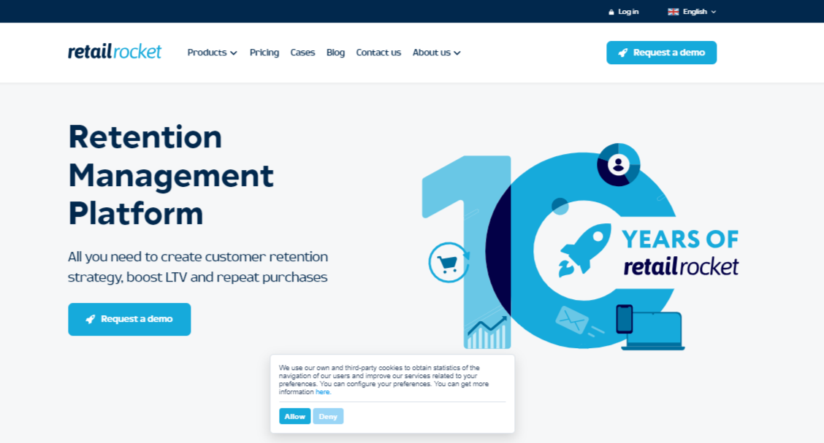Follow the 'here' link in cookie notice
Viewport: 824px width, 443px height.
[322, 392]
